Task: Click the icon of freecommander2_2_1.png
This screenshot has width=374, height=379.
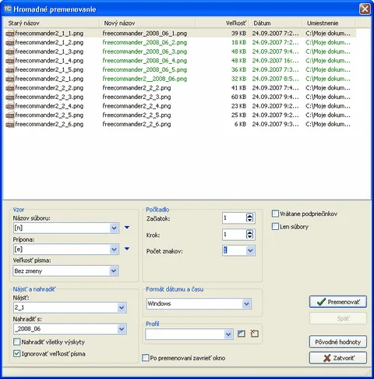Action: coord(10,79)
